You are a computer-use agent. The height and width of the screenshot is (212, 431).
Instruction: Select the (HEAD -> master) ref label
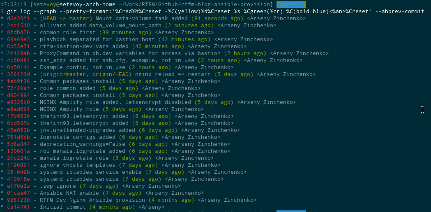(x=66, y=18)
